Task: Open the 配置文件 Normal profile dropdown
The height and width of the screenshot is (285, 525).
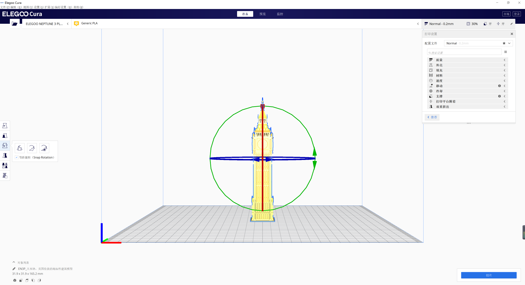Action: [x=478, y=43]
